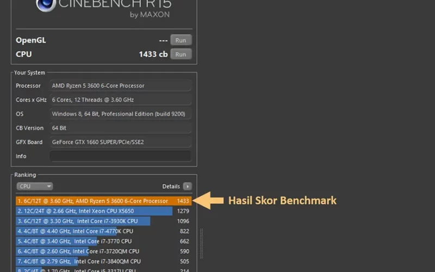Click the 590 score for i7-3720QM
This screenshot has height=272, width=435.
184,251
